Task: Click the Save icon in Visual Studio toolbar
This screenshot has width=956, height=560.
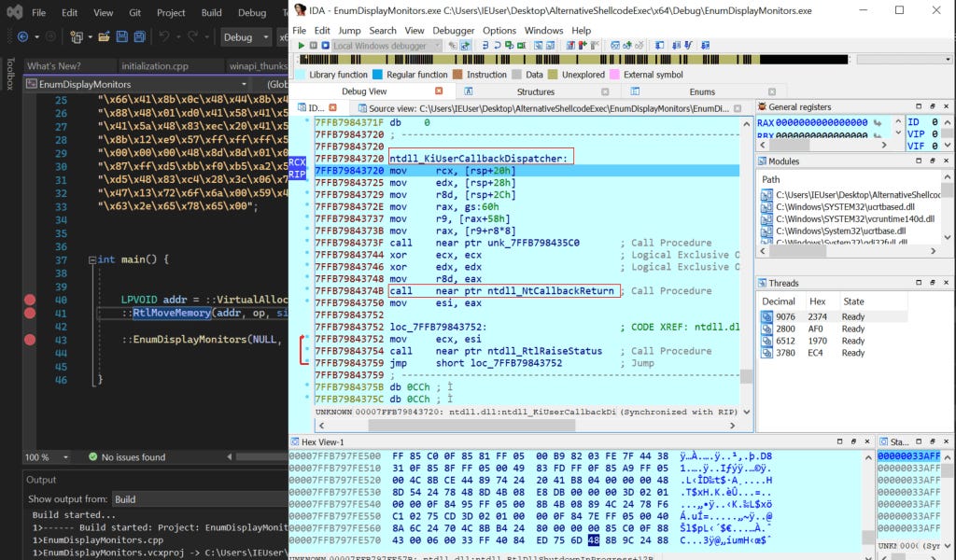Action: 122,37
